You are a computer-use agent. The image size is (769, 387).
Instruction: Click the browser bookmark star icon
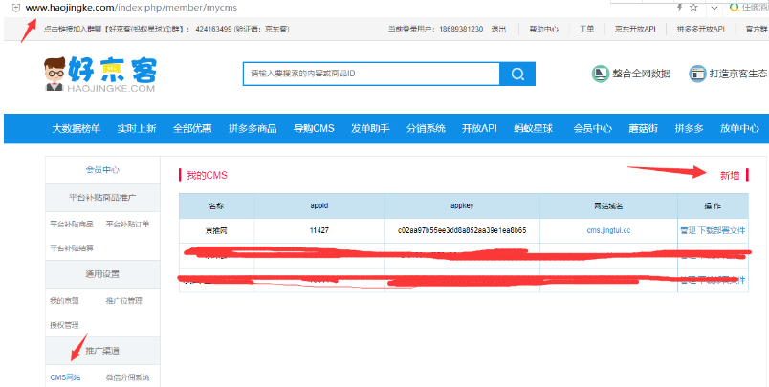point(692,7)
